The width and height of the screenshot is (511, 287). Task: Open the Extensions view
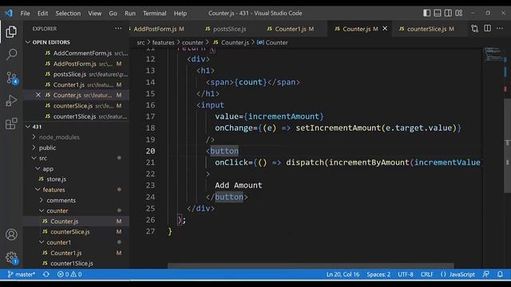[x=11, y=124]
